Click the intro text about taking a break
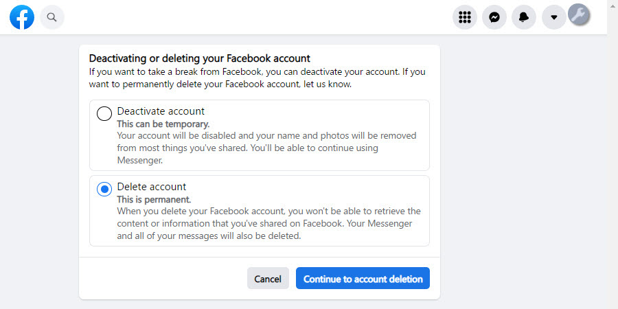Screen dimensions: 618x309 pyautogui.click(x=257, y=78)
